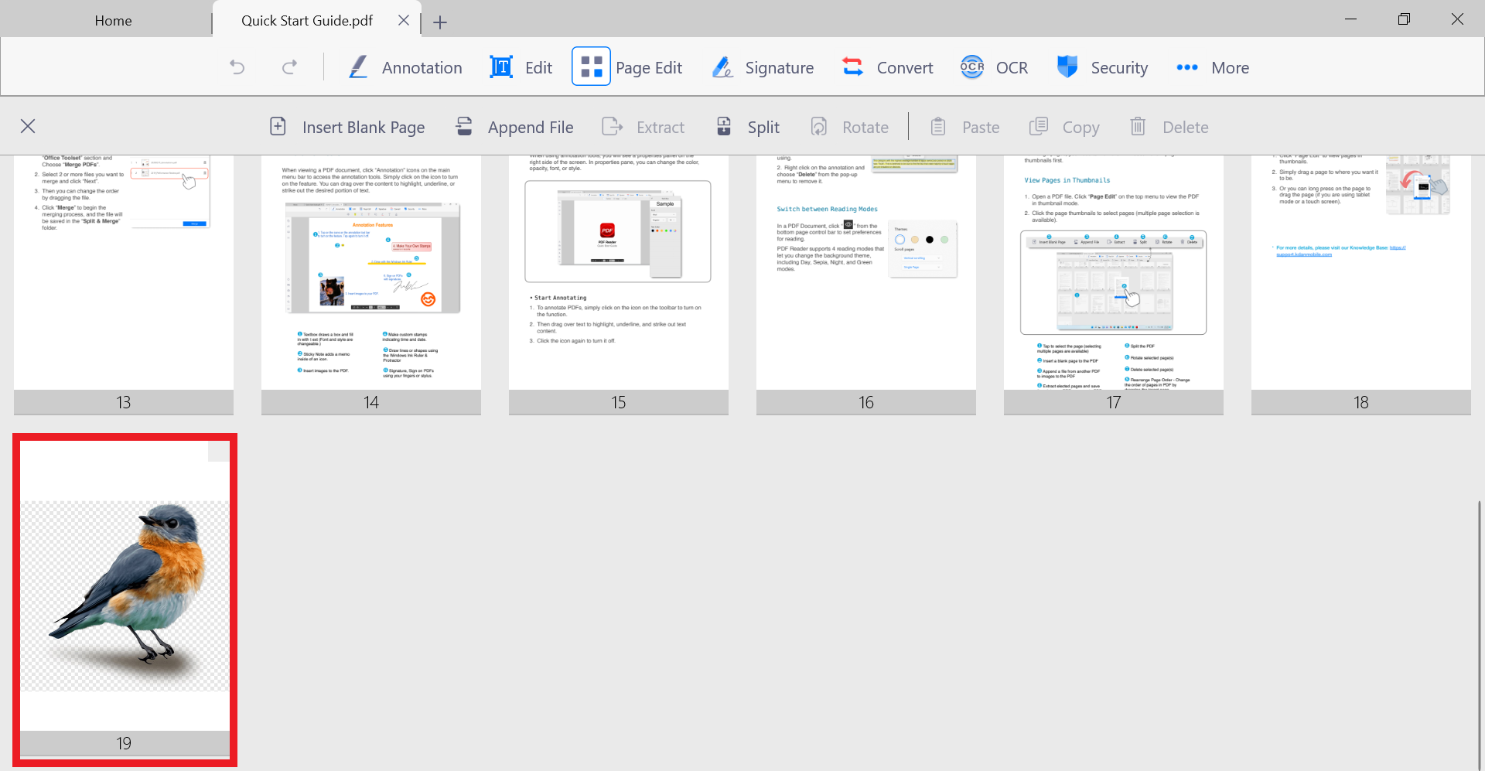
Task: Click the Split label
Action: (763, 128)
